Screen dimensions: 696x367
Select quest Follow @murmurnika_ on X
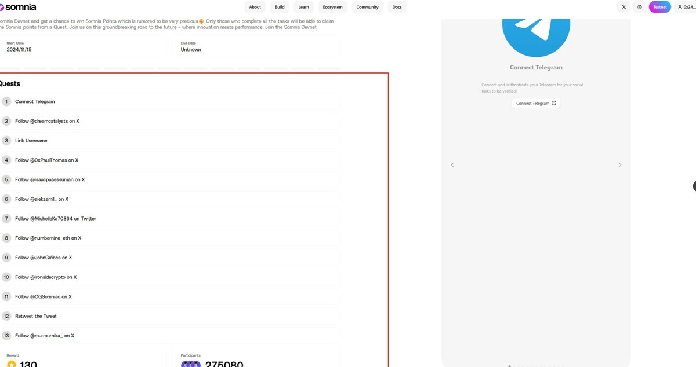(170, 336)
